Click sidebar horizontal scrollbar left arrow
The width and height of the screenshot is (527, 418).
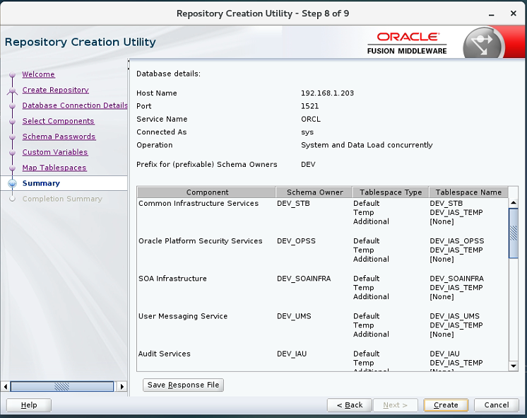[6, 386]
